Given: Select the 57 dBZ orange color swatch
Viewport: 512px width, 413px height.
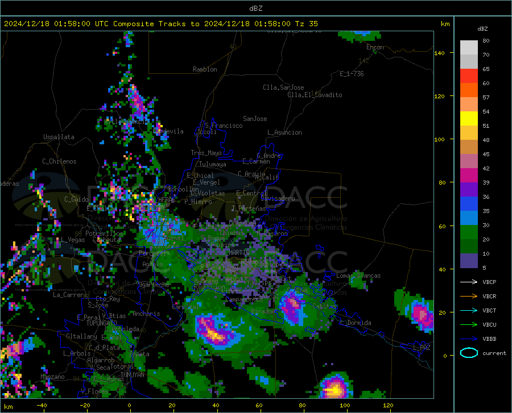Looking at the screenshot, I should (469, 90).
